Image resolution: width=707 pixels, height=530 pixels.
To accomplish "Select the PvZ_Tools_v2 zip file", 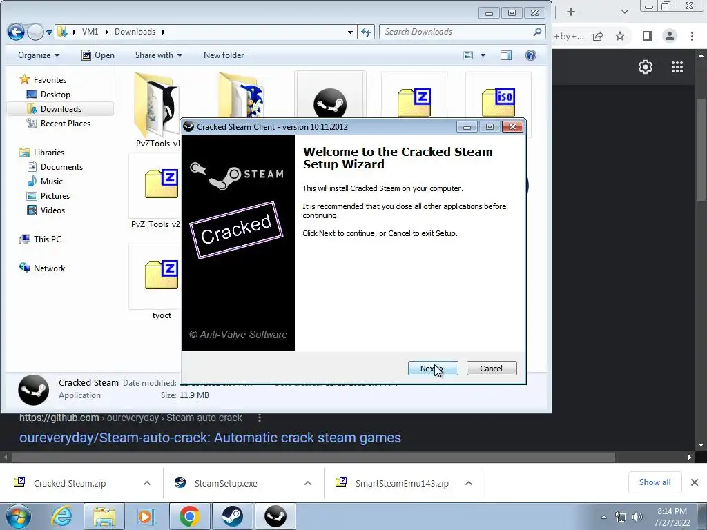I will click(161, 184).
